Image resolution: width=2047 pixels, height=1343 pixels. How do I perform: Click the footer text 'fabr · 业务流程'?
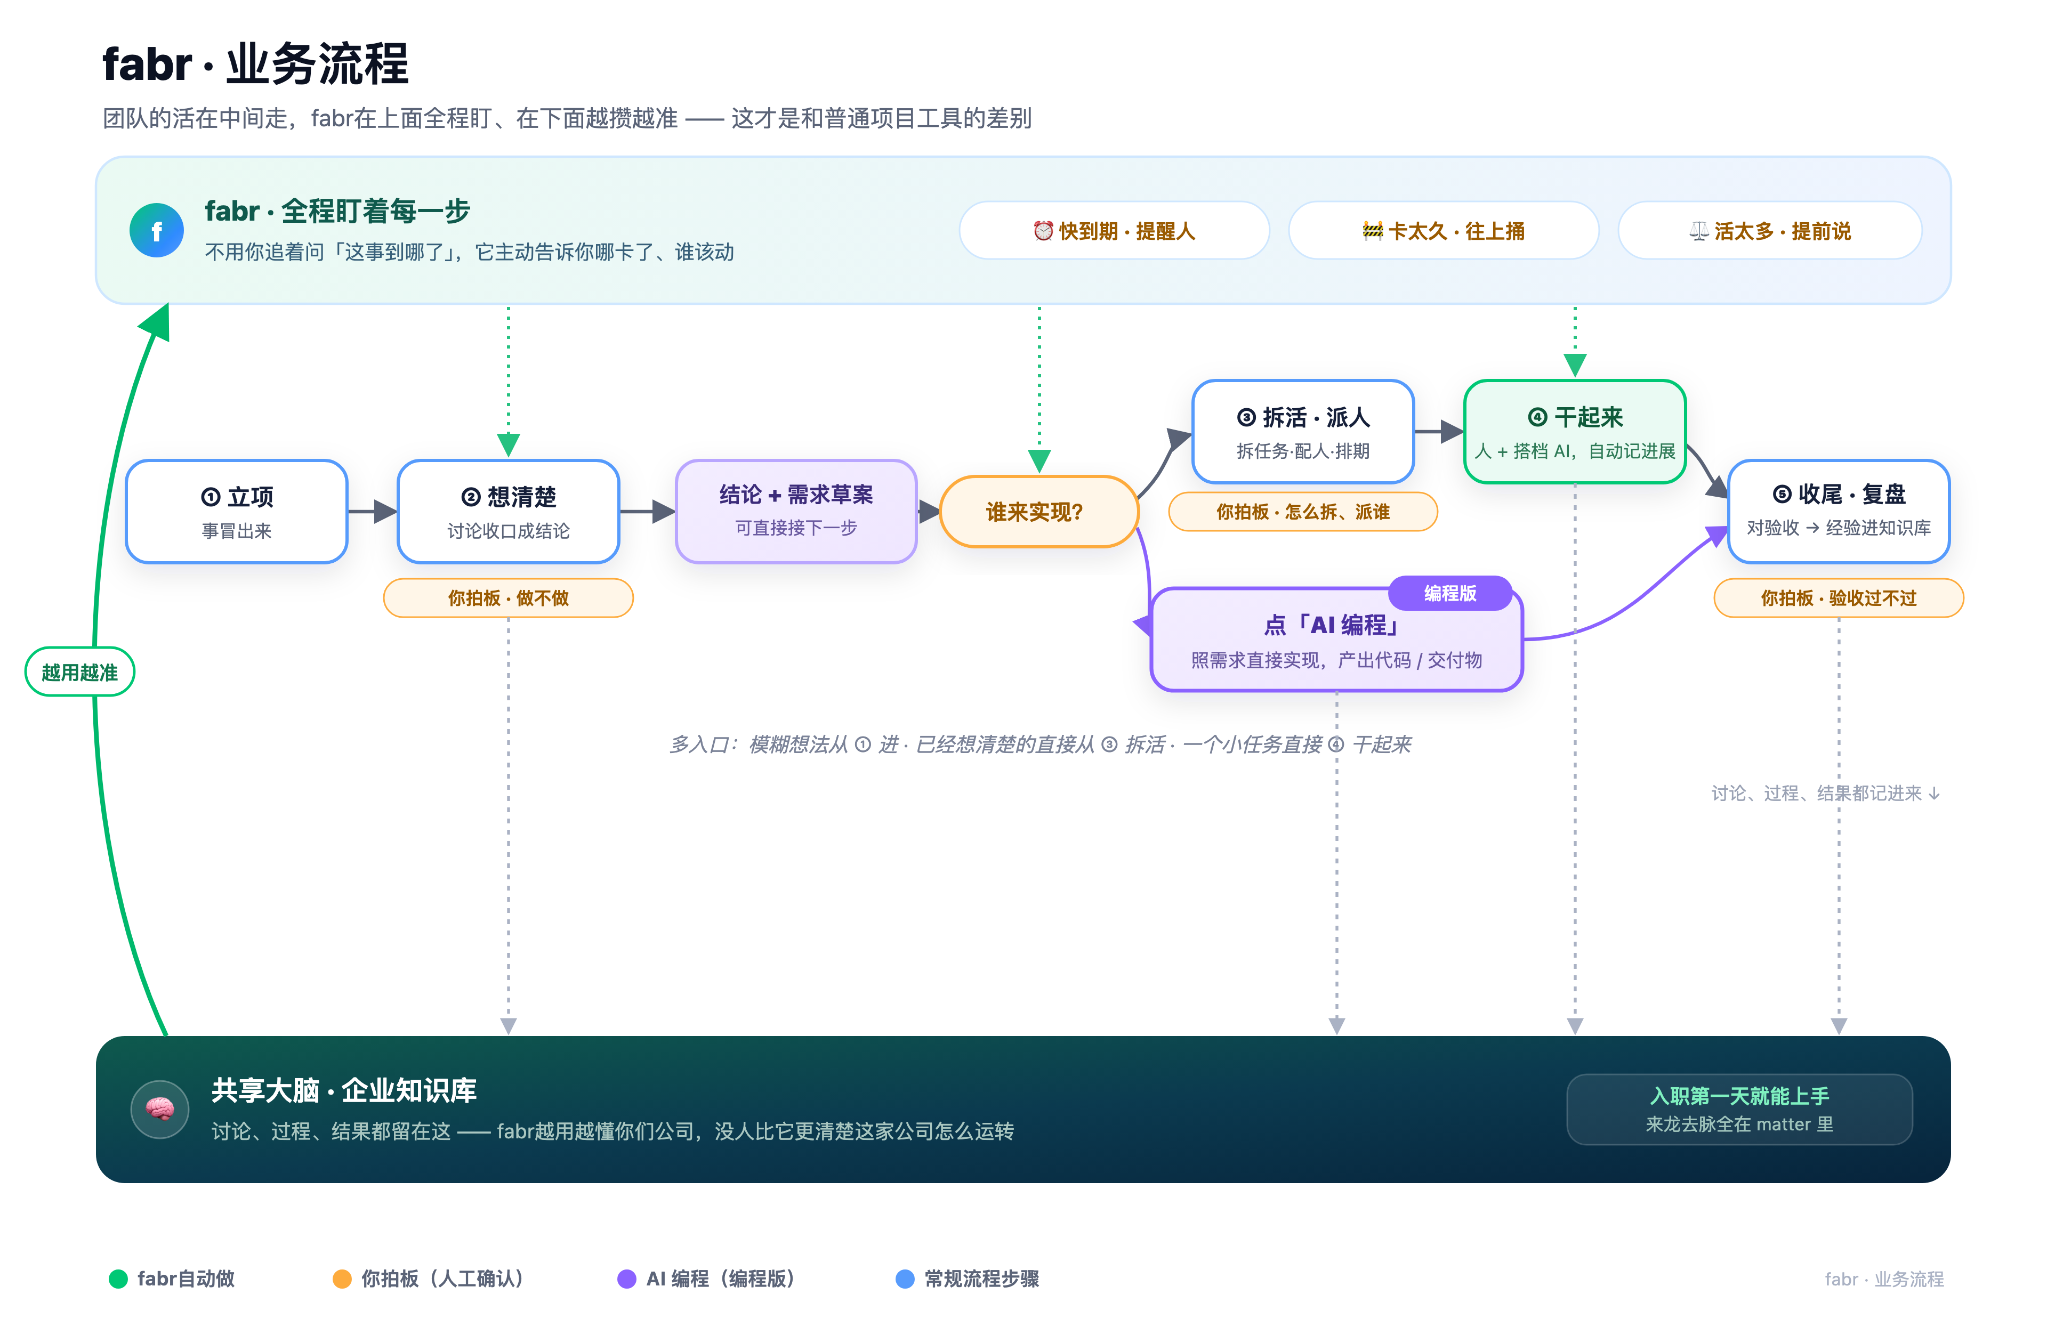[1884, 1279]
